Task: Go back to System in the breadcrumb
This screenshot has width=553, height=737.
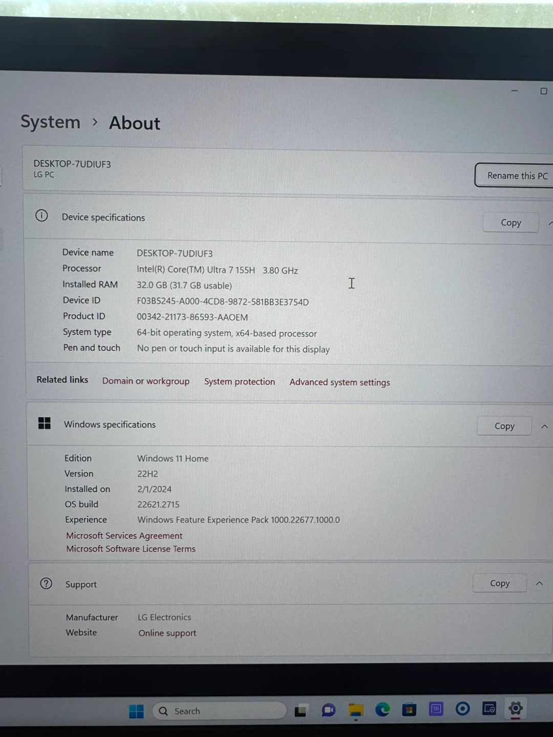Action: [51, 122]
